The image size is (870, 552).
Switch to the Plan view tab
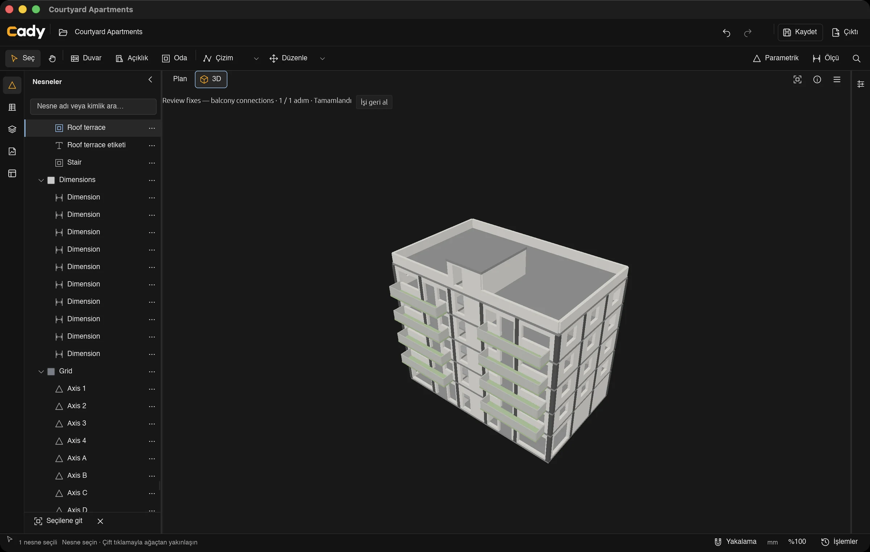pos(180,79)
